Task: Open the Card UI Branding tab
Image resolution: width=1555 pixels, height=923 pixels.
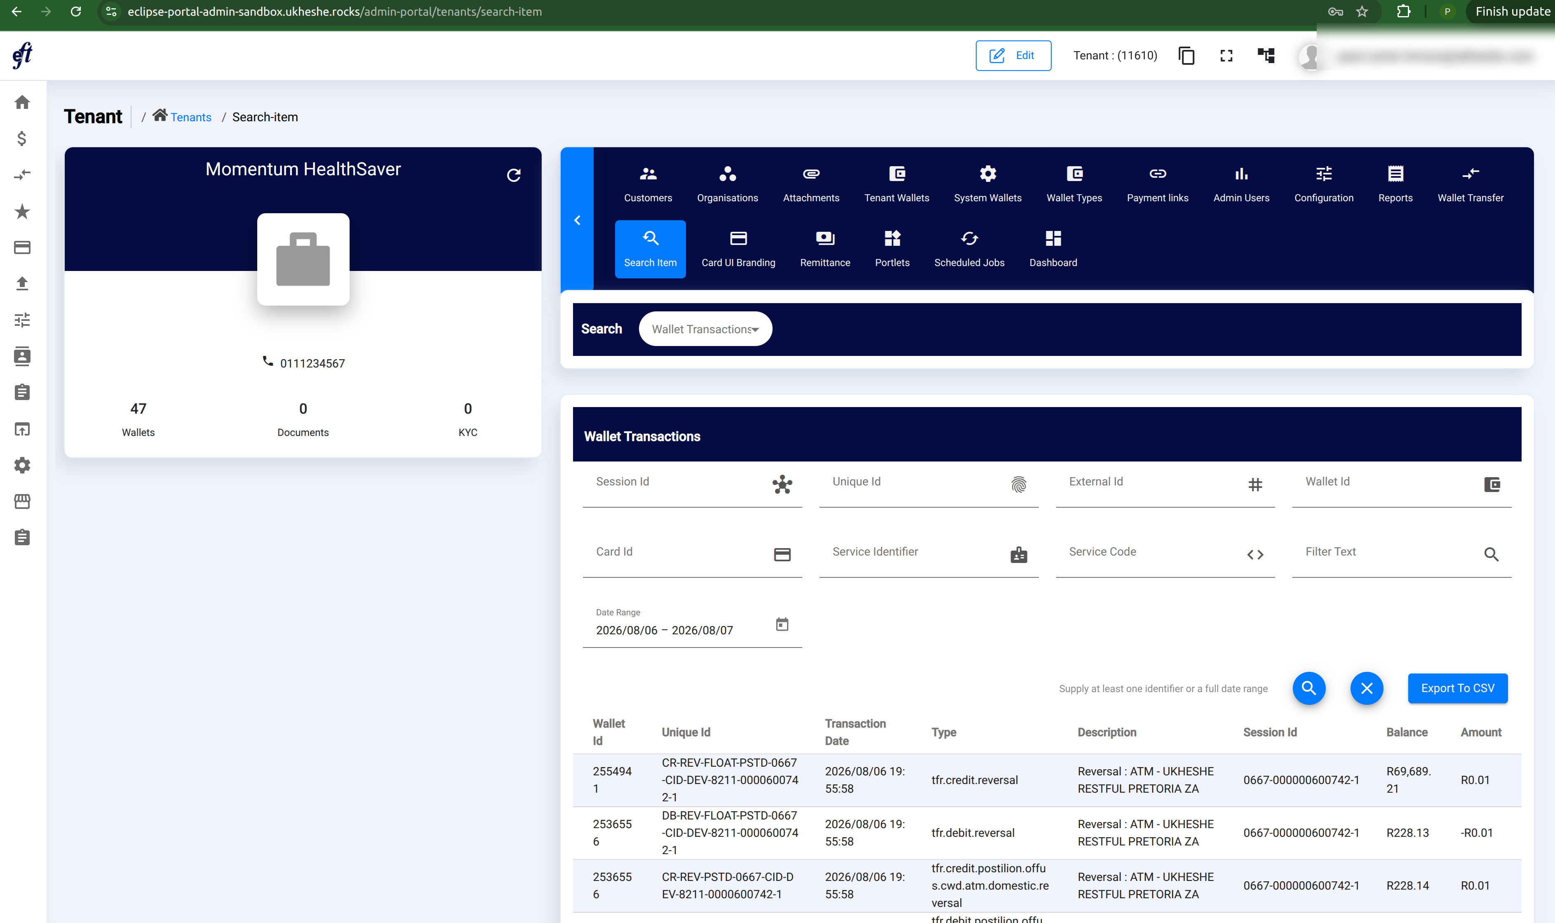Action: [x=738, y=249]
